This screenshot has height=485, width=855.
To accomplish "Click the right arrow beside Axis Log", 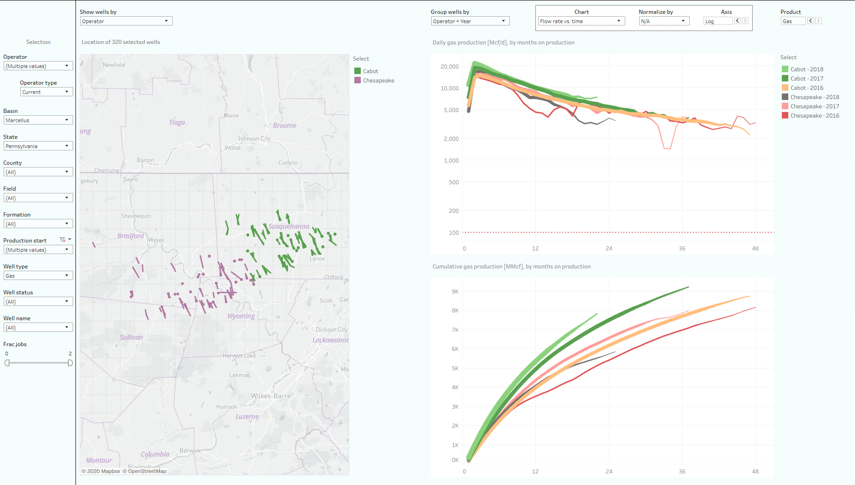I will click(745, 20).
